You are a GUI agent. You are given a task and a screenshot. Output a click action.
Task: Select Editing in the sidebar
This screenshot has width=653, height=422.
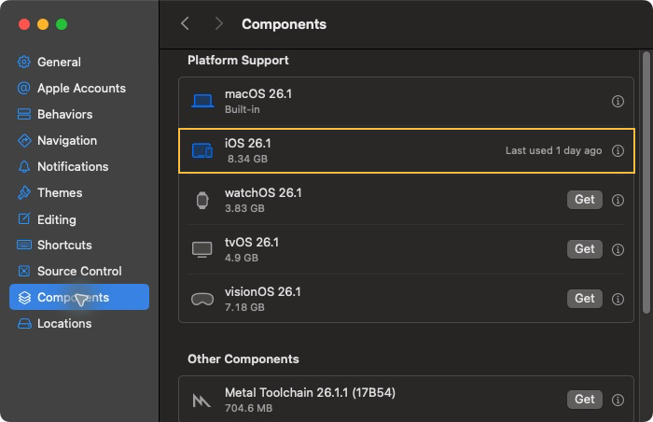point(79,218)
